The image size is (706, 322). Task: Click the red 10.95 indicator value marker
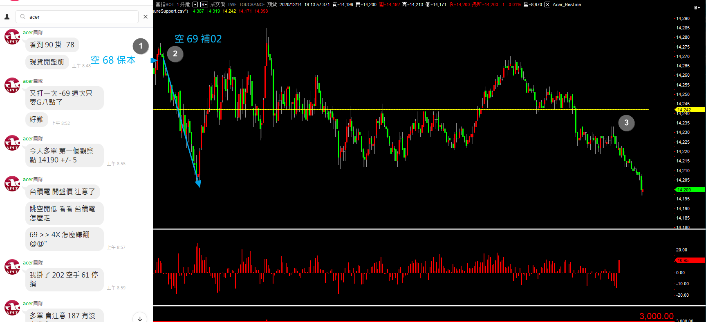coord(689,260)
